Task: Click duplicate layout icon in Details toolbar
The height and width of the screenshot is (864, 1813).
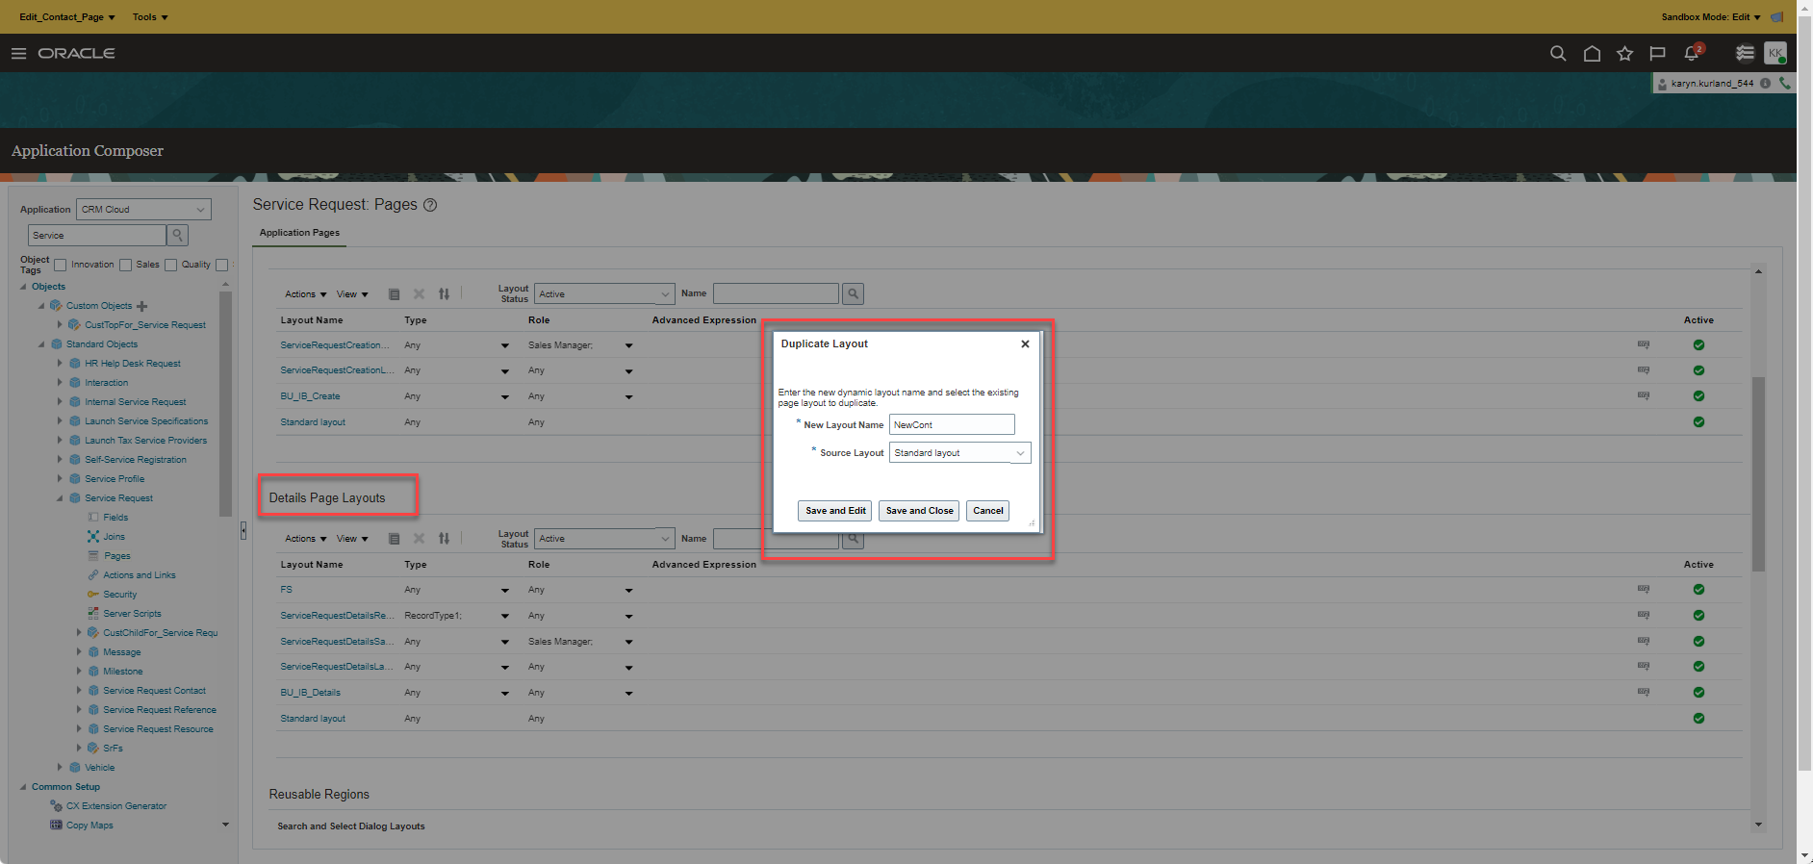Action: [394, 539]
